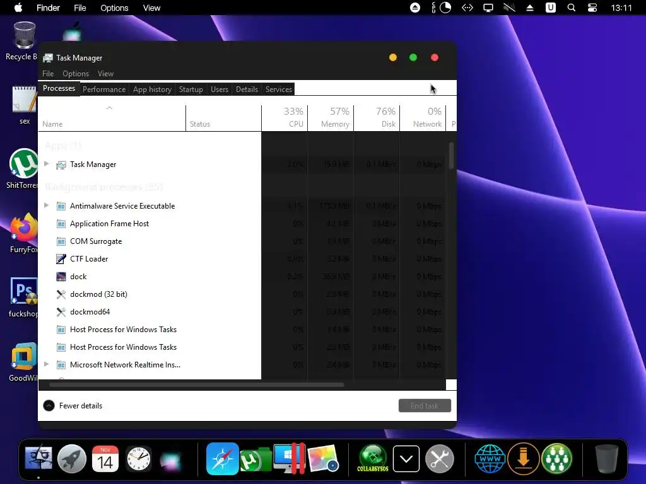Click the End task button
The width and height of the screenshot is (646, 484).
[425, 406]
